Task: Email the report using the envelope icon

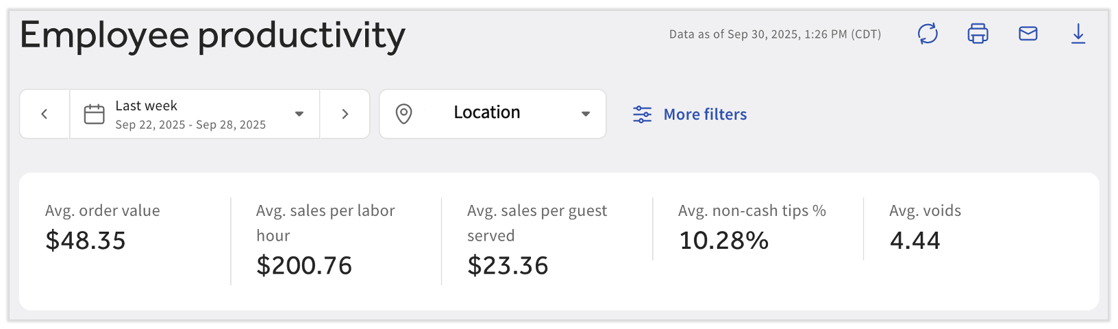Action: pyautogui.click(x=1028, y=34)
